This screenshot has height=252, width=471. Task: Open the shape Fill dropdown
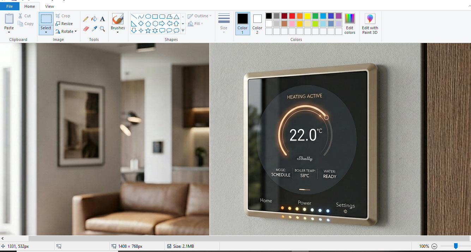pyautogui.click(x=195, y=24)
